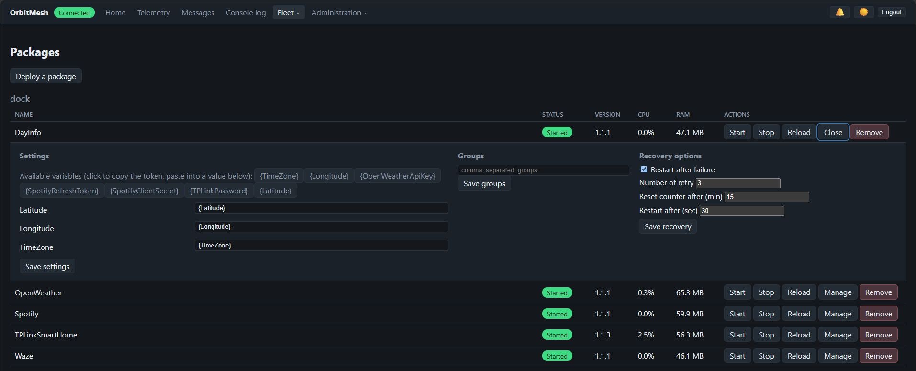Click the OrbitMesh brand link

(x=29, y=12)
